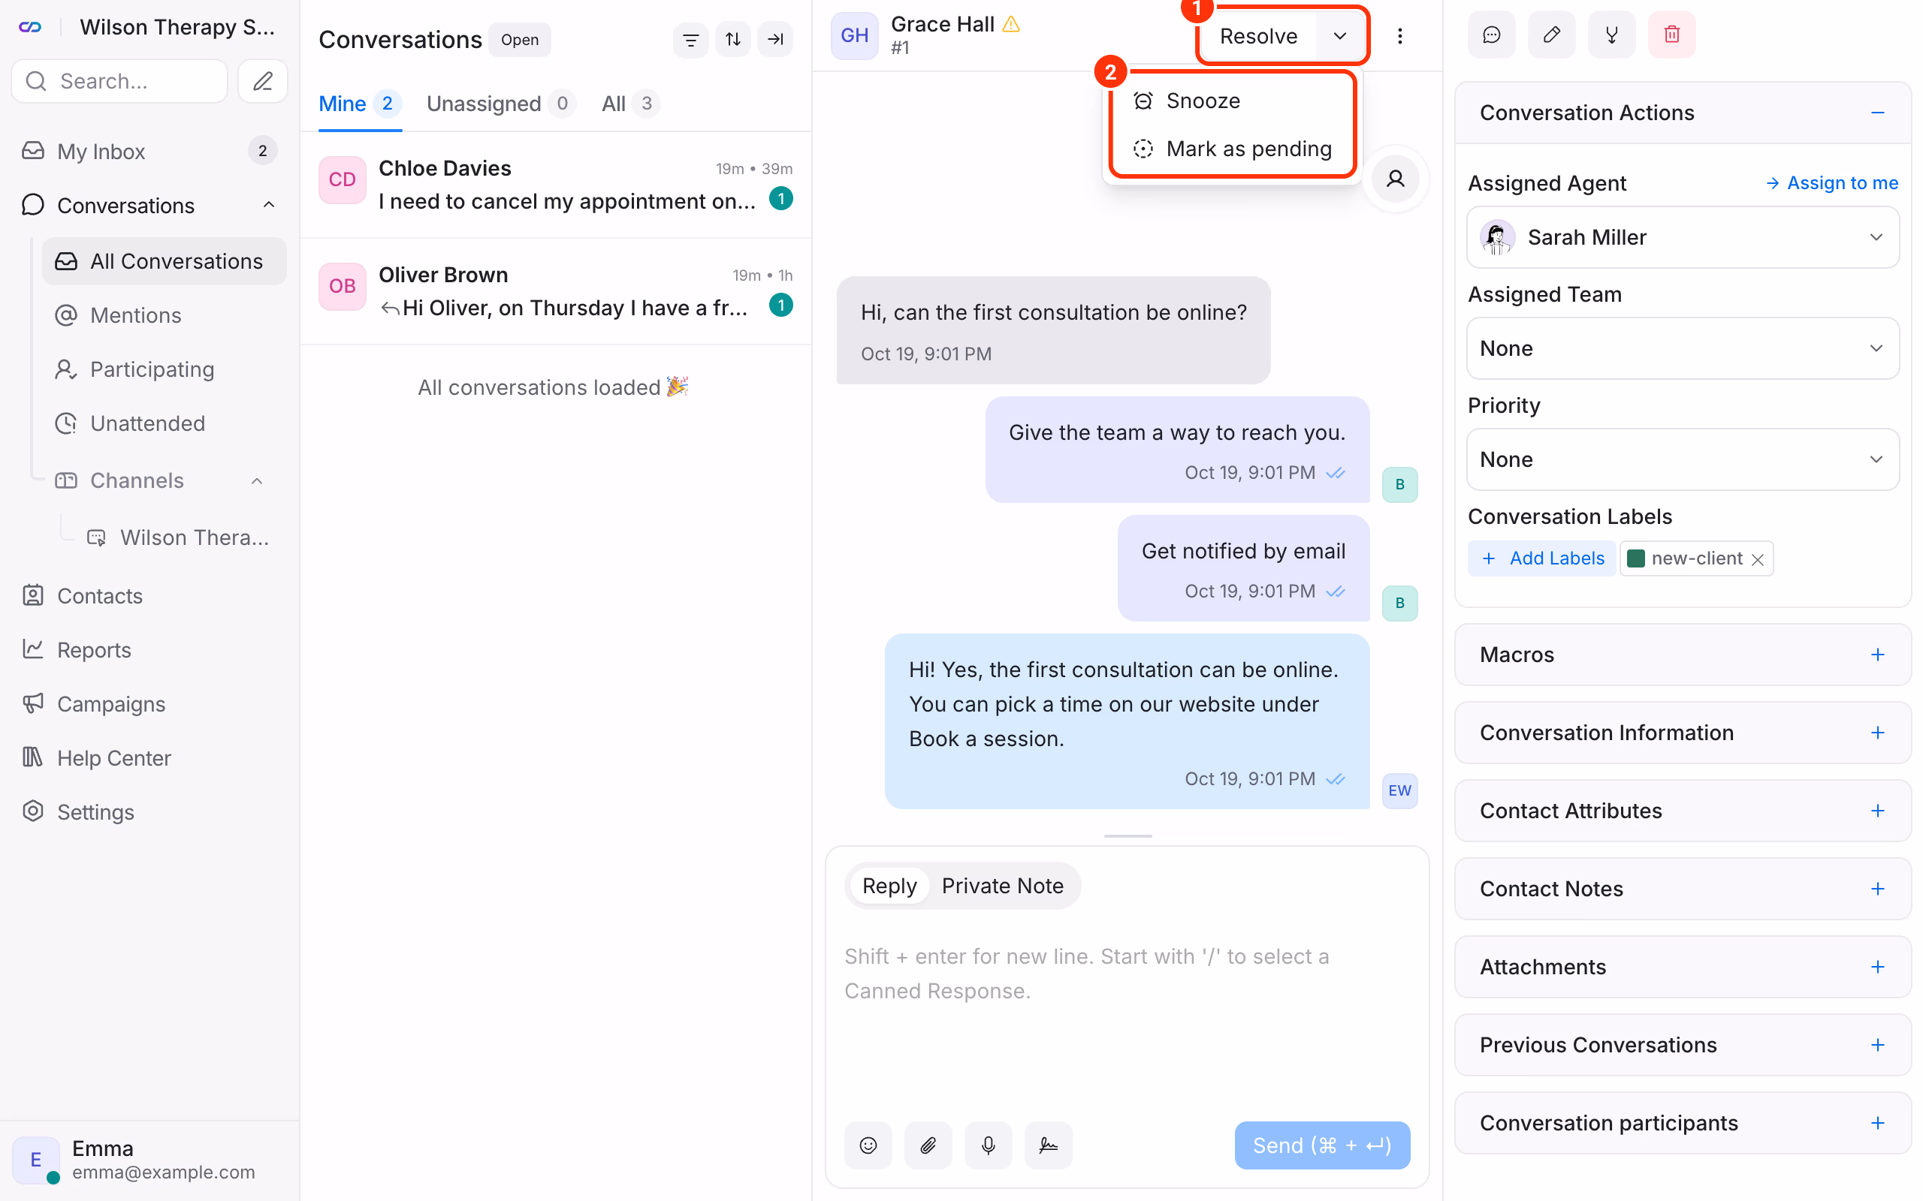Click the sidebar Search field

point(120,81)
